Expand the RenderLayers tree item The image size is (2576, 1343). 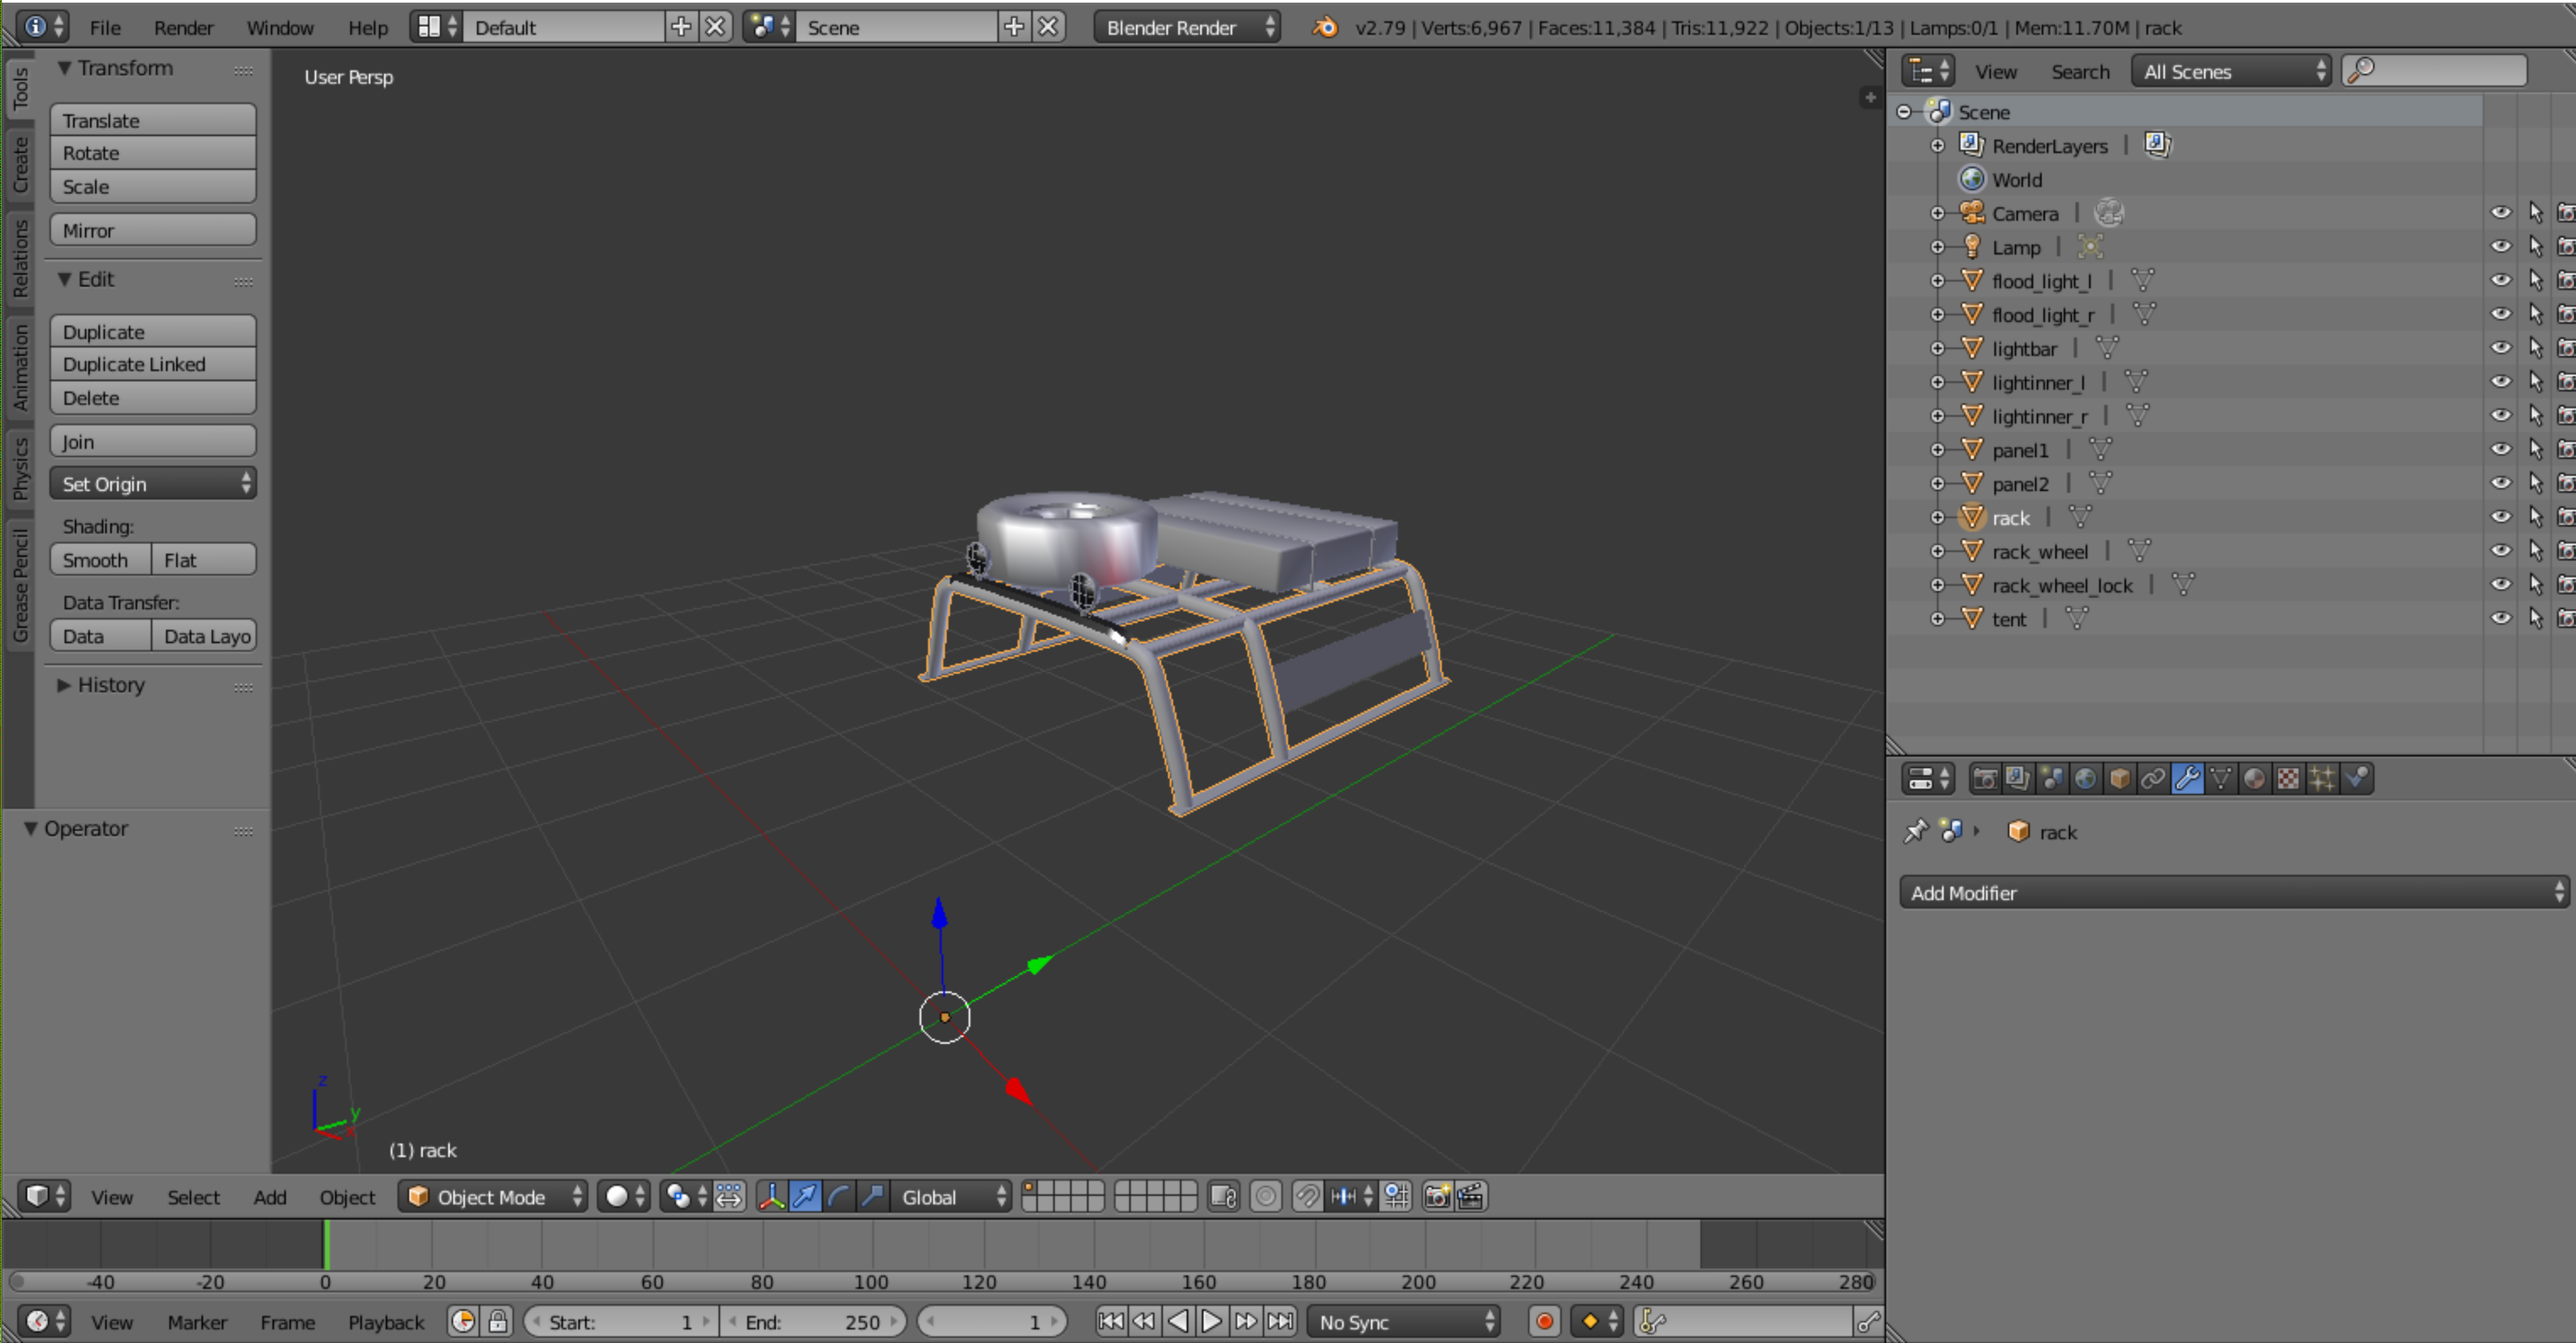1937,145
